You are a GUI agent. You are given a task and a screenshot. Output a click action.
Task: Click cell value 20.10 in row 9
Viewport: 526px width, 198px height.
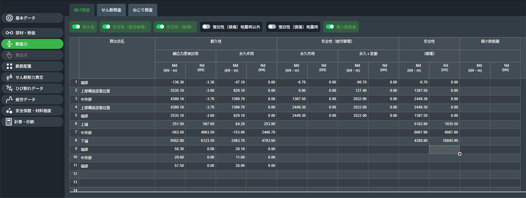coord(231,150)
